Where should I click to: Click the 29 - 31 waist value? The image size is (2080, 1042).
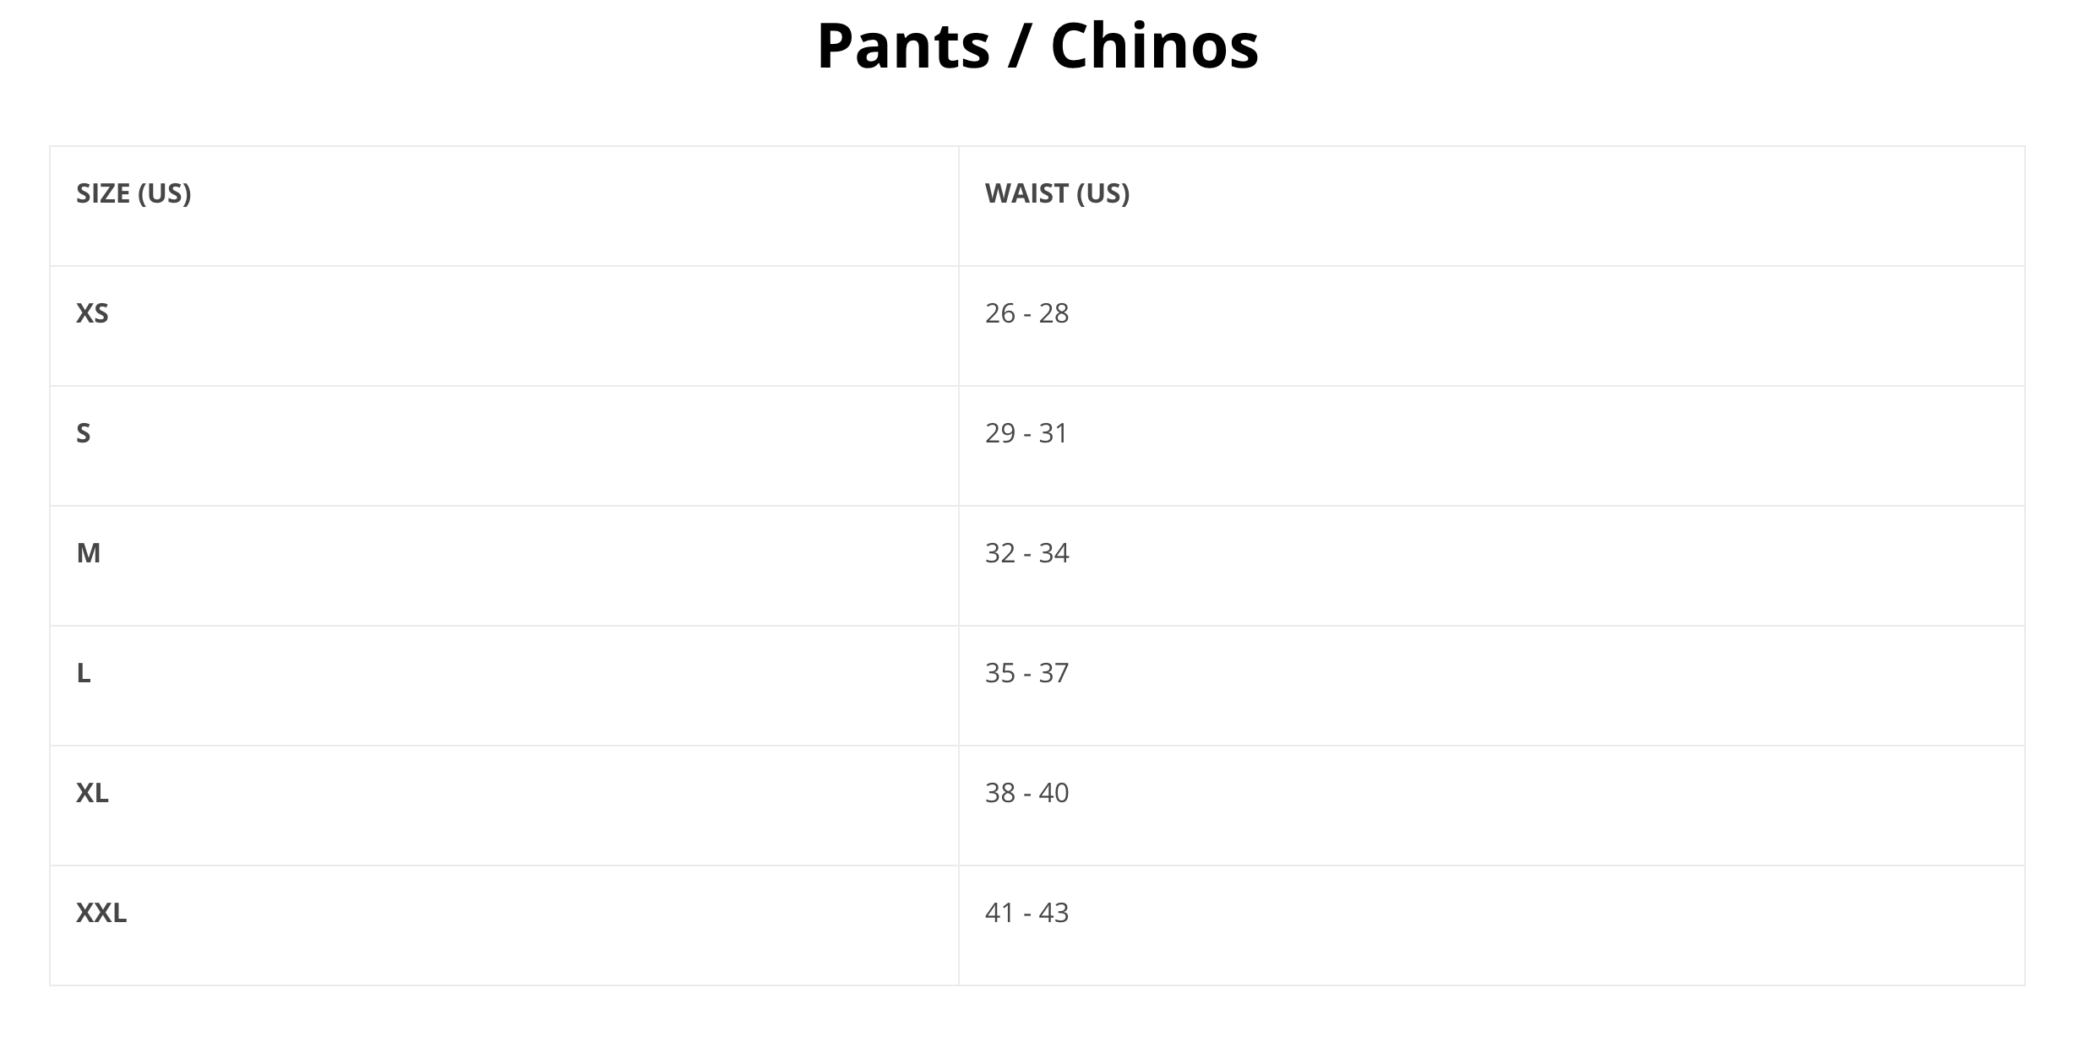click(1026, 434)
